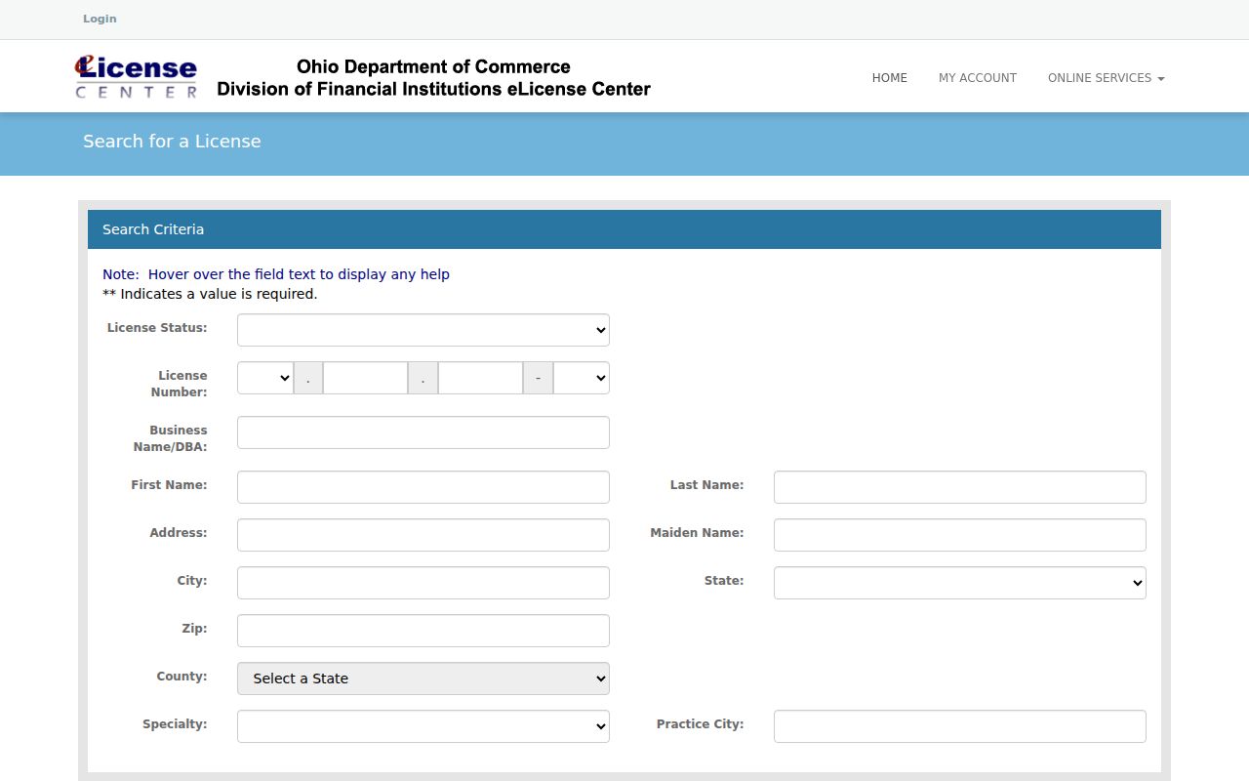The image size is (1249, 781).
Task: Click the Last Name input
Action: (960, 487)
